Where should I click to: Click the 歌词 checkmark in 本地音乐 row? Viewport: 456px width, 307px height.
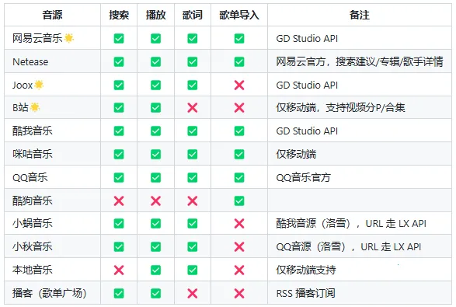tap(192, 270)
